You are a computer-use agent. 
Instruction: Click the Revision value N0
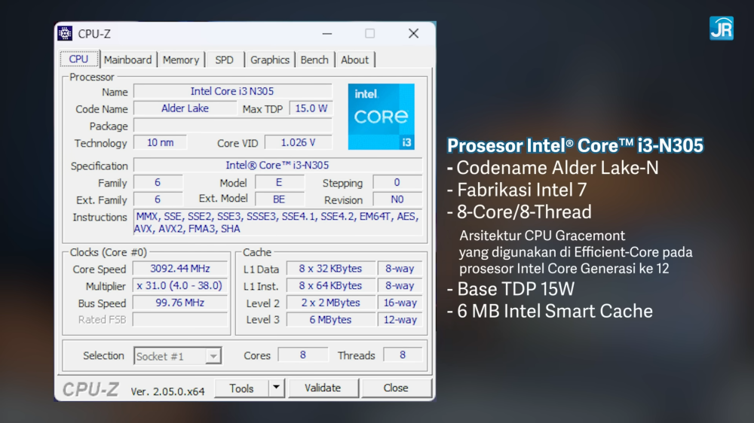coord(397,199)
